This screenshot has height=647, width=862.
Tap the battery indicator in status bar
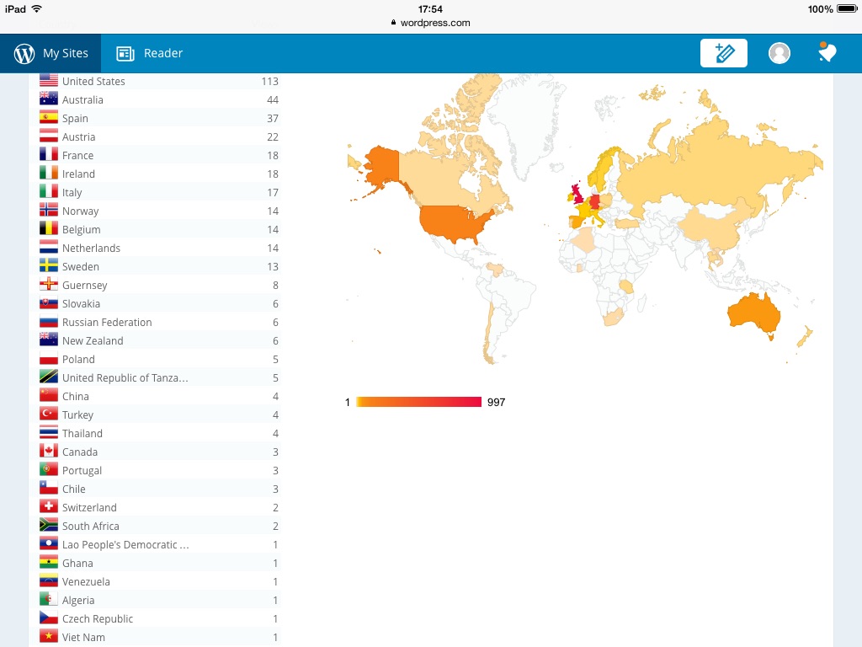point(845,9)
